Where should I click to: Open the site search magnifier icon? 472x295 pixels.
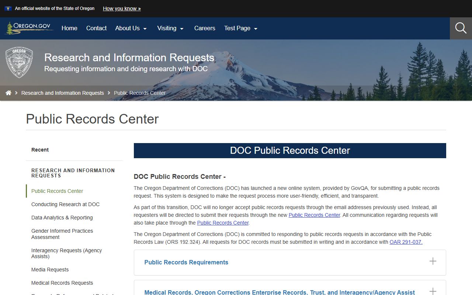pos(461,28)
